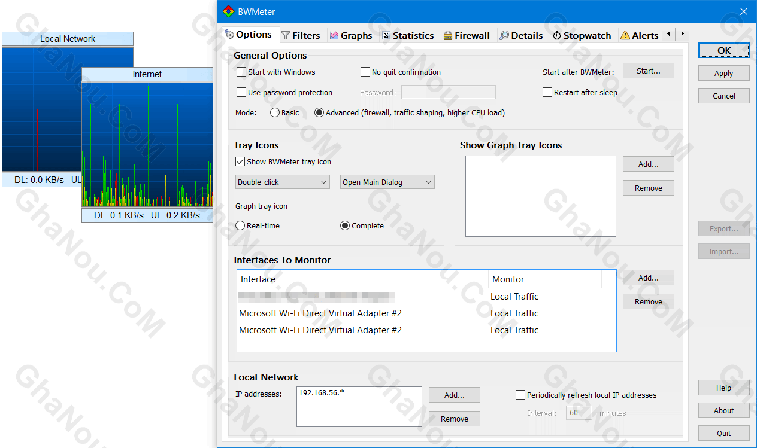Go to the Stopwatch tab

pos(581,36)
